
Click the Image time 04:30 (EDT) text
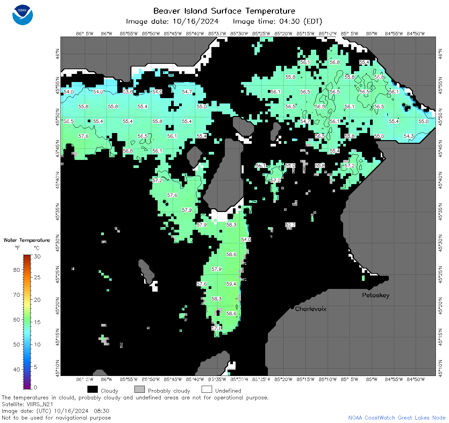(277, 22)
